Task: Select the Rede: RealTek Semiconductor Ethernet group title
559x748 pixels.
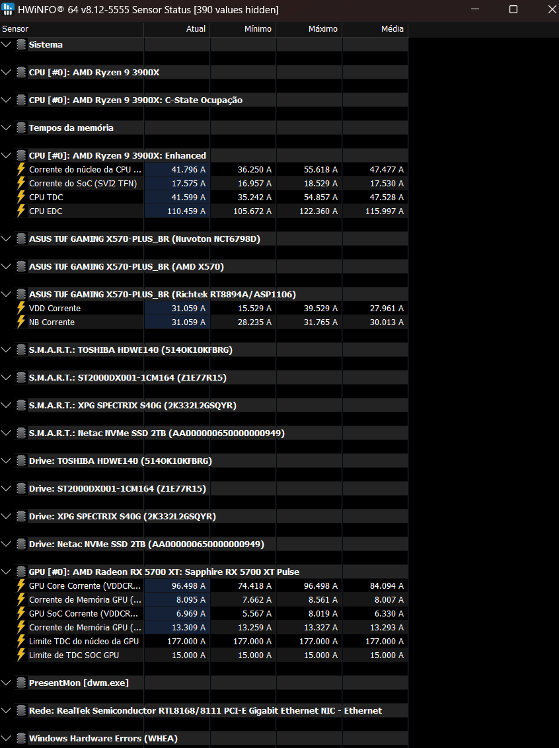Action: tap(205, 710)
